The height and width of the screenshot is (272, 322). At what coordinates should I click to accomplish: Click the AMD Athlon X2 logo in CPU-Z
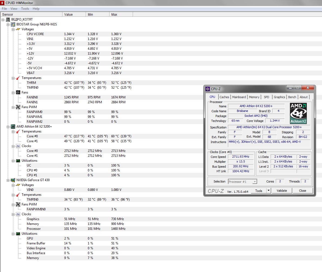coord(298,113)
